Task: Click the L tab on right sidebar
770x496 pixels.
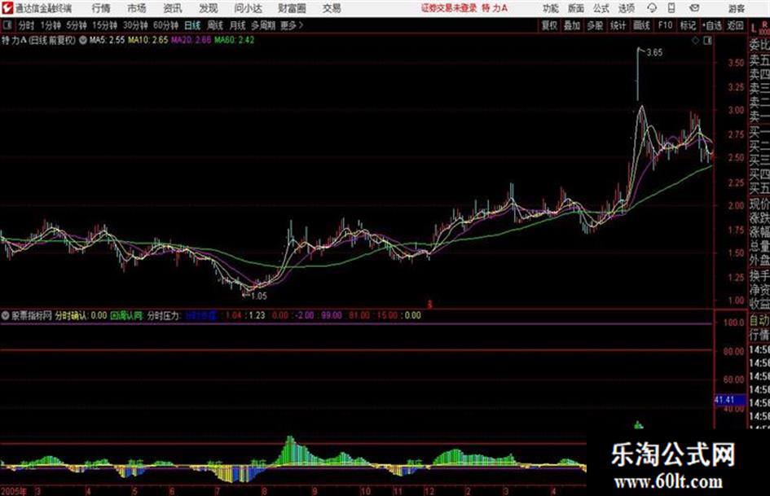Action: coord(755,29)
